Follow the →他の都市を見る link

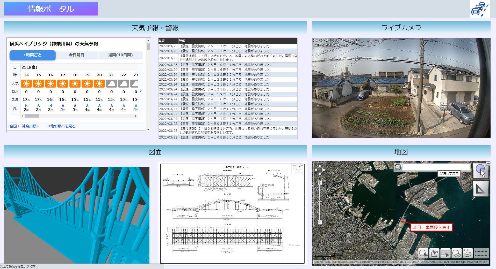click(x=61, y=126)
